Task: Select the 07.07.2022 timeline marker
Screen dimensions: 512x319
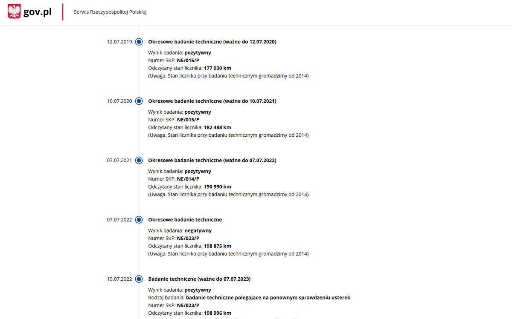Action: (139, 220)
